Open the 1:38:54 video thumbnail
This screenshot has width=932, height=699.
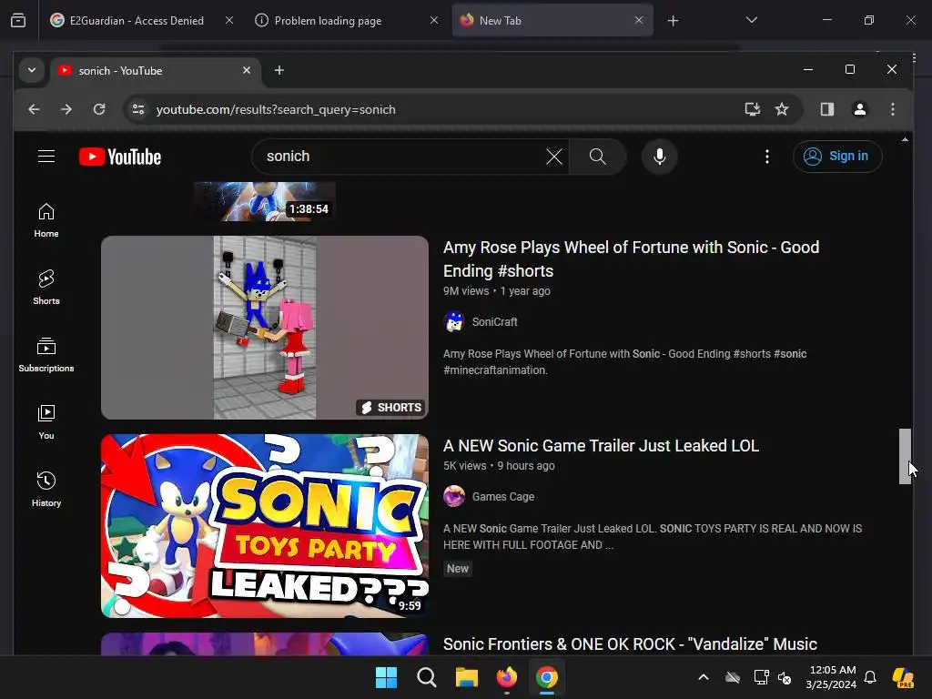click(265, 201)
